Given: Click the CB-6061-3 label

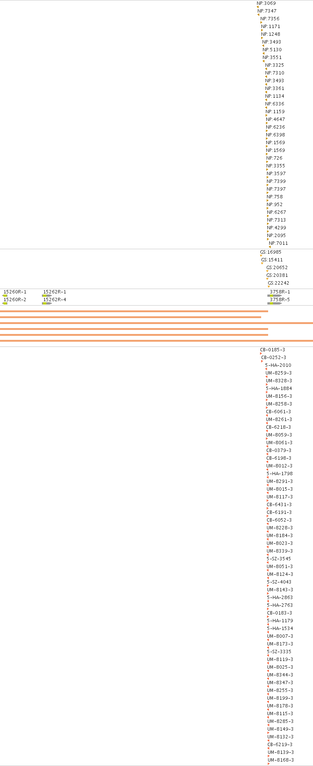Looking at the screenshot, I should tap(278, 412).
